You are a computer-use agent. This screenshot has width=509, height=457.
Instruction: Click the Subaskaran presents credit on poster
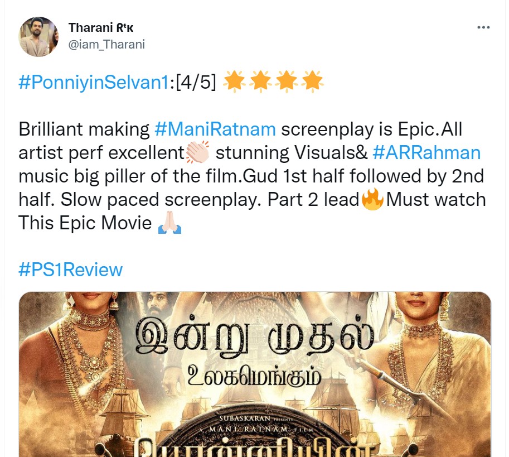coord(256,418)
